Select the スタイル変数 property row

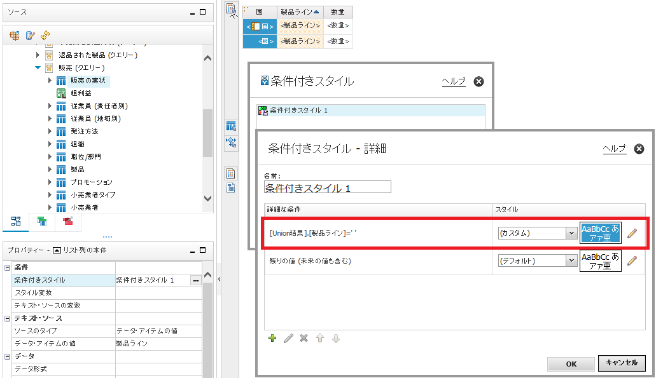tap(107, 293)
